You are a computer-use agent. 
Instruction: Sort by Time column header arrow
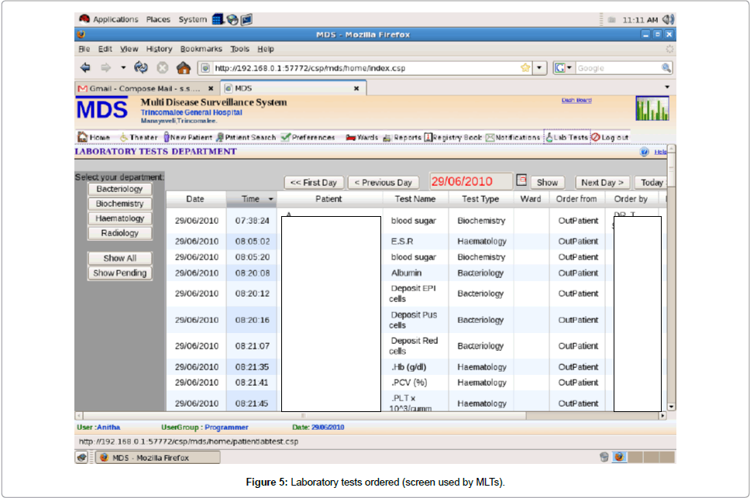pyautogui.click(x=270, y=199)
